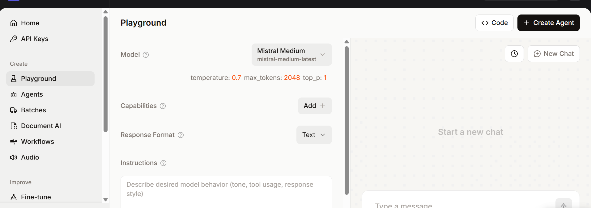Image resolution: width=591 pixels, height=208 pixels.
Task: Click the Agents robot icon
Action: tap(14, 94)
